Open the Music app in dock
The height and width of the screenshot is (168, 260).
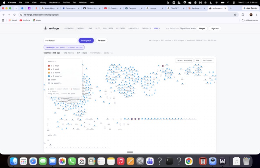121,161
